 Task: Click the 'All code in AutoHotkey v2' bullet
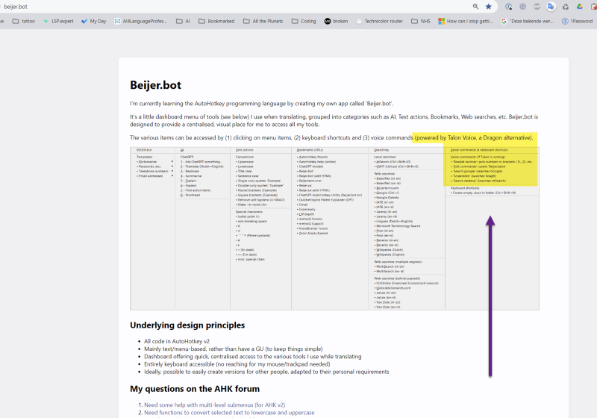177,341
